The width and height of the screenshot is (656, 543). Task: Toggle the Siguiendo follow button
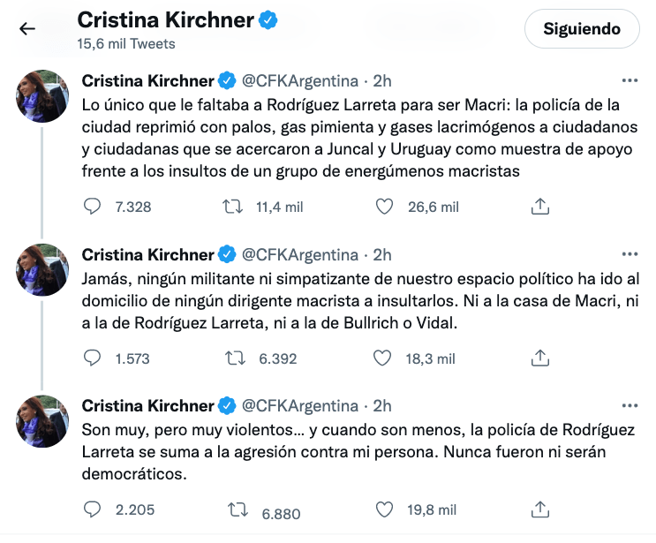(581, 29)
